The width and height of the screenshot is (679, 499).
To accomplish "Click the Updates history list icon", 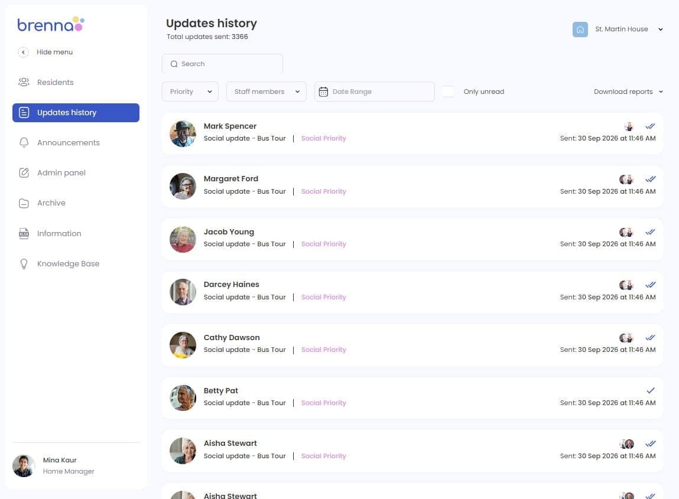I will click(x=24, y=113).
